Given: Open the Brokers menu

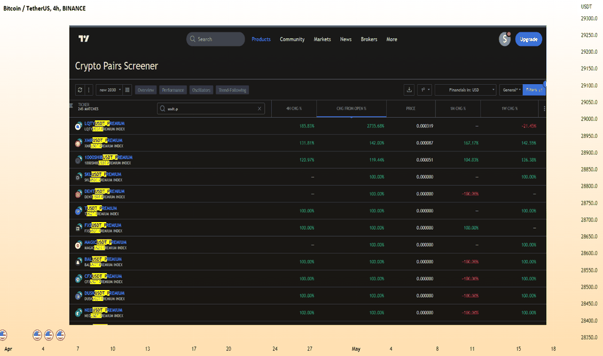Looking at the screenshot, I should coord(369,39).
